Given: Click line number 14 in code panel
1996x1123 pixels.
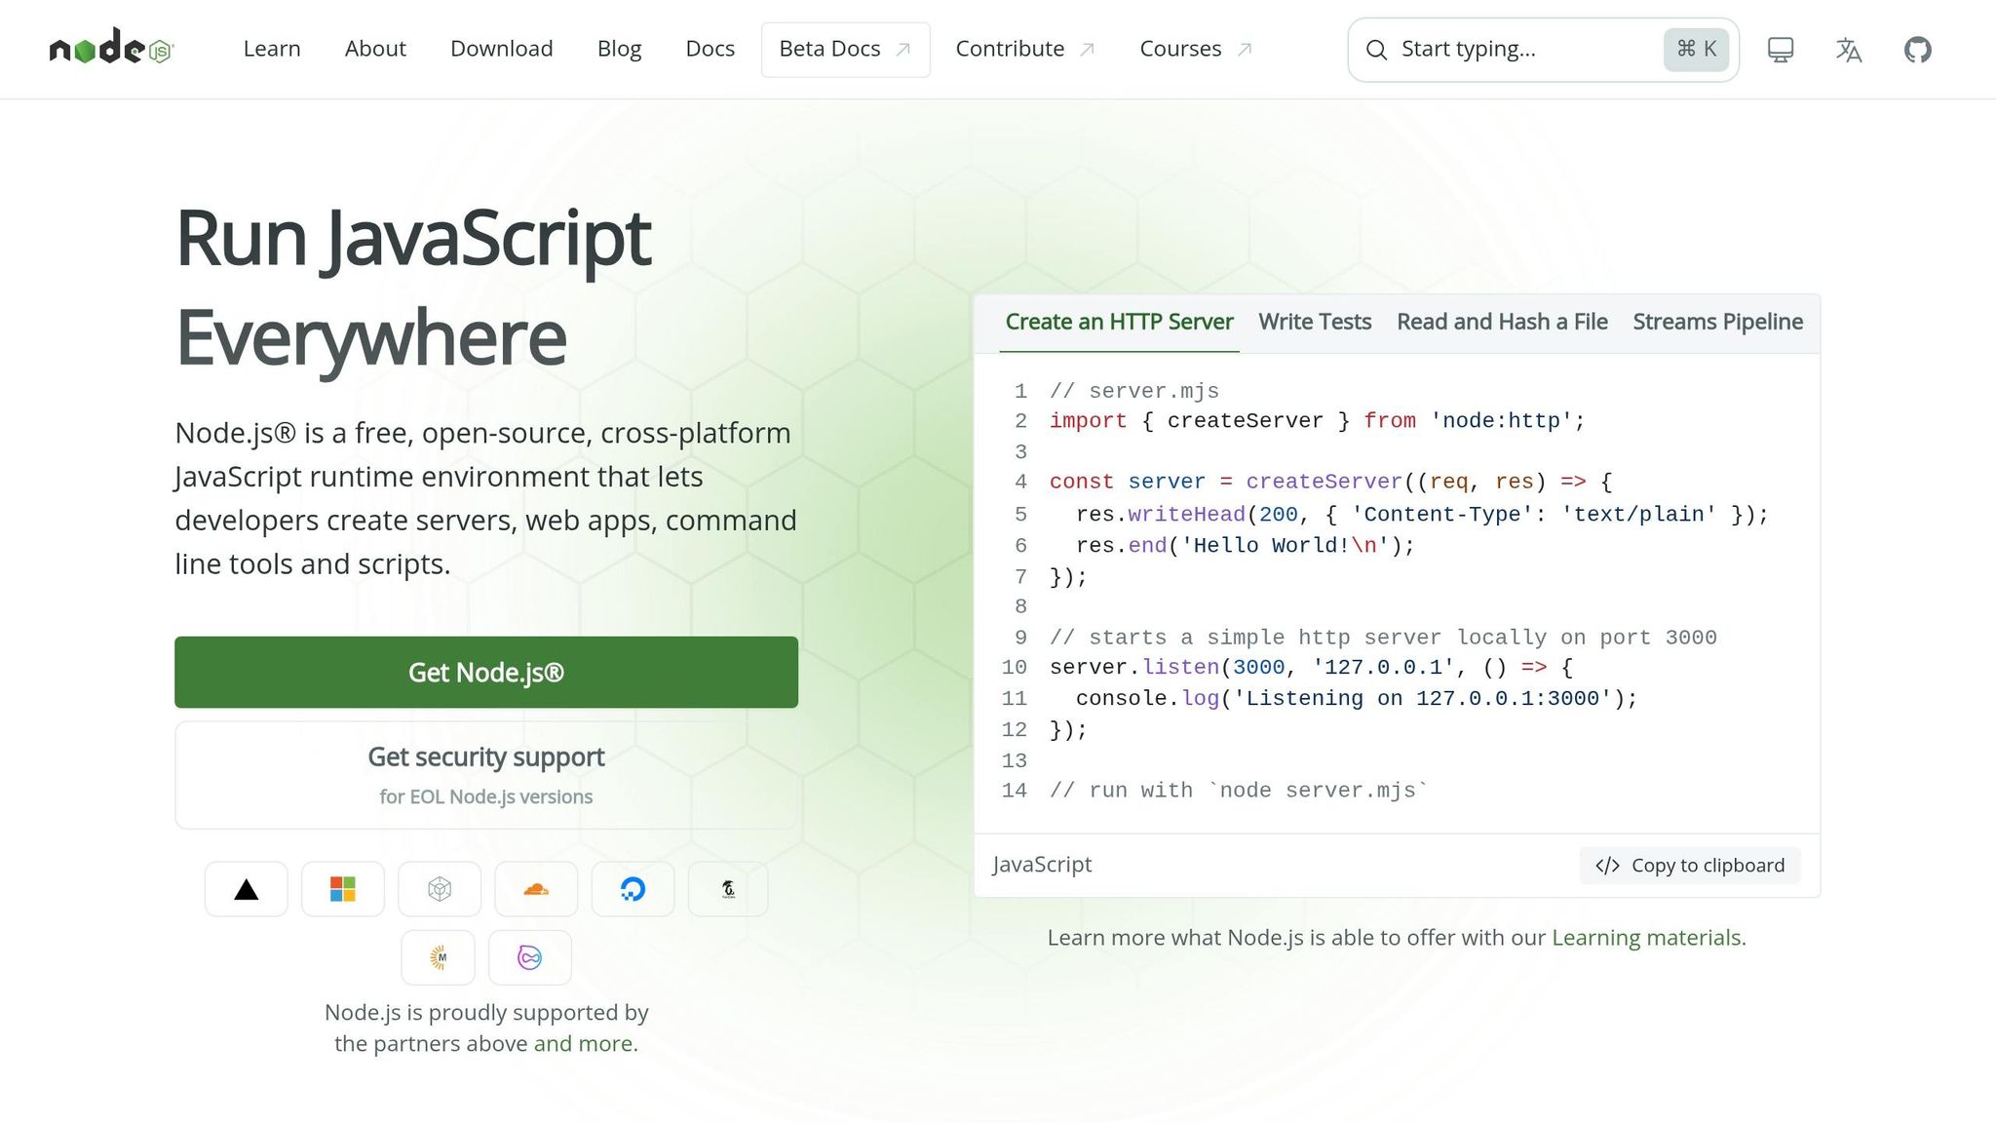Looking at the screenshot, I should pos(1014,791).
